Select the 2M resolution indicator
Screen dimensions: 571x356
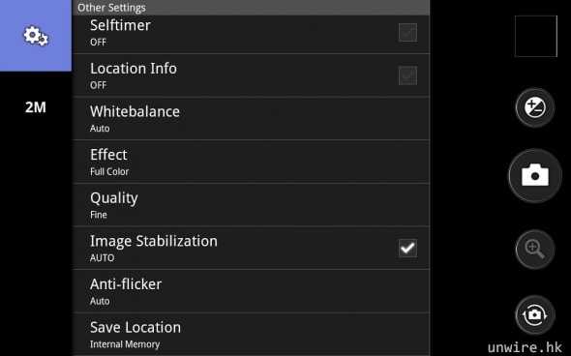click(36, 107)
